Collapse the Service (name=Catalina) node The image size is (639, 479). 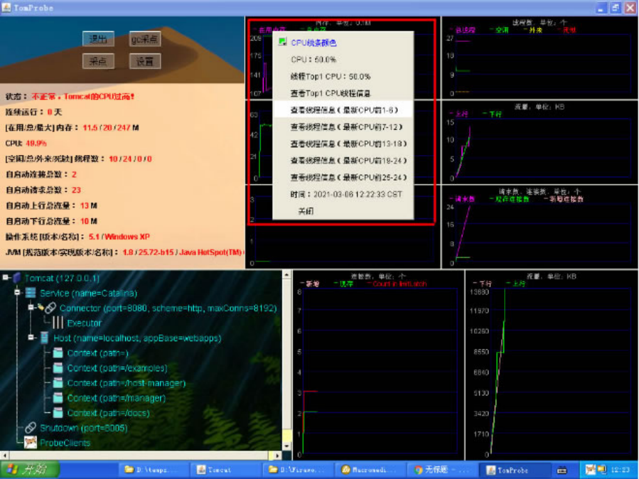tap(17, 293)
